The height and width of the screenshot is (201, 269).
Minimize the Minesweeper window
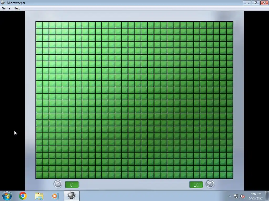(247, 3)
